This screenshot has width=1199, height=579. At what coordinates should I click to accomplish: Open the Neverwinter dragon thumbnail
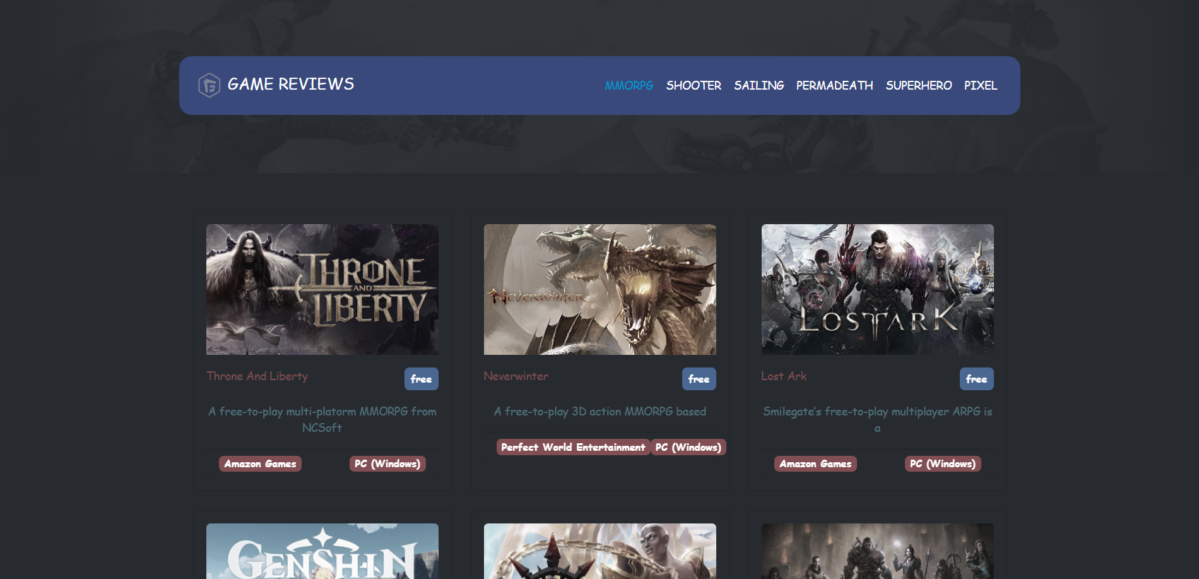coord(599,289)
